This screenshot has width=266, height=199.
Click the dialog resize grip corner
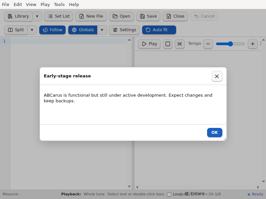225,139
